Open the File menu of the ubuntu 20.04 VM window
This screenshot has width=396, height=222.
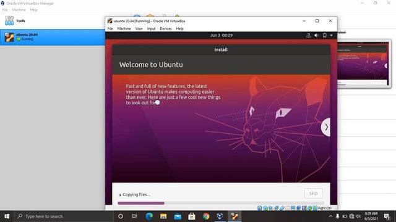(110, 29)
